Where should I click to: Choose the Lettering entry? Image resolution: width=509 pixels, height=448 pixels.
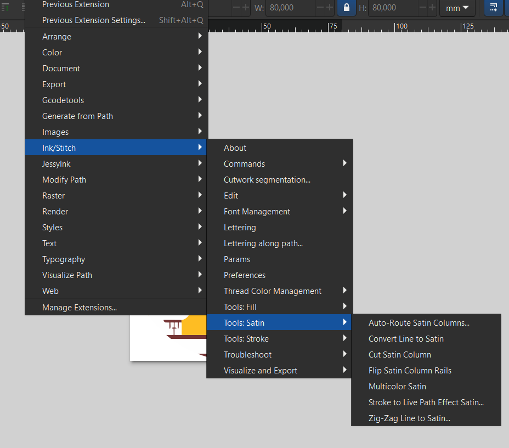[x=280, y=228]
